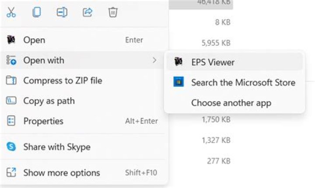Click the Rename icon
This screenshot has width=315, height=188.
(62, 13)
